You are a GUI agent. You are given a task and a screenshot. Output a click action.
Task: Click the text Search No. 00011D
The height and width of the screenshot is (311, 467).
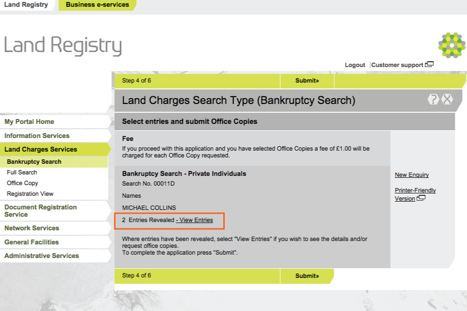148,184
